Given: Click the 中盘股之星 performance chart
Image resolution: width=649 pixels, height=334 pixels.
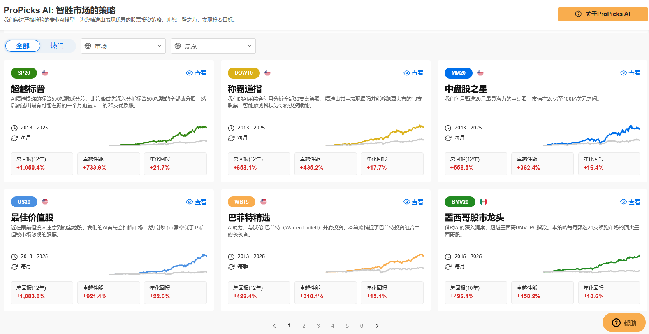Looking at the screenshot, I should pyautogui.click(x=592, y=135).
